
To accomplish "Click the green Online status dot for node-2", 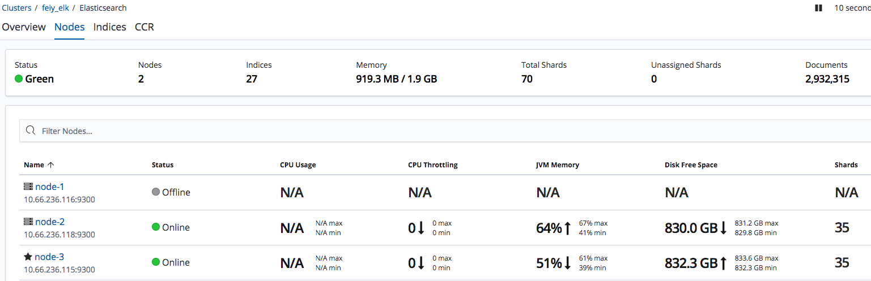I will 156,227.
